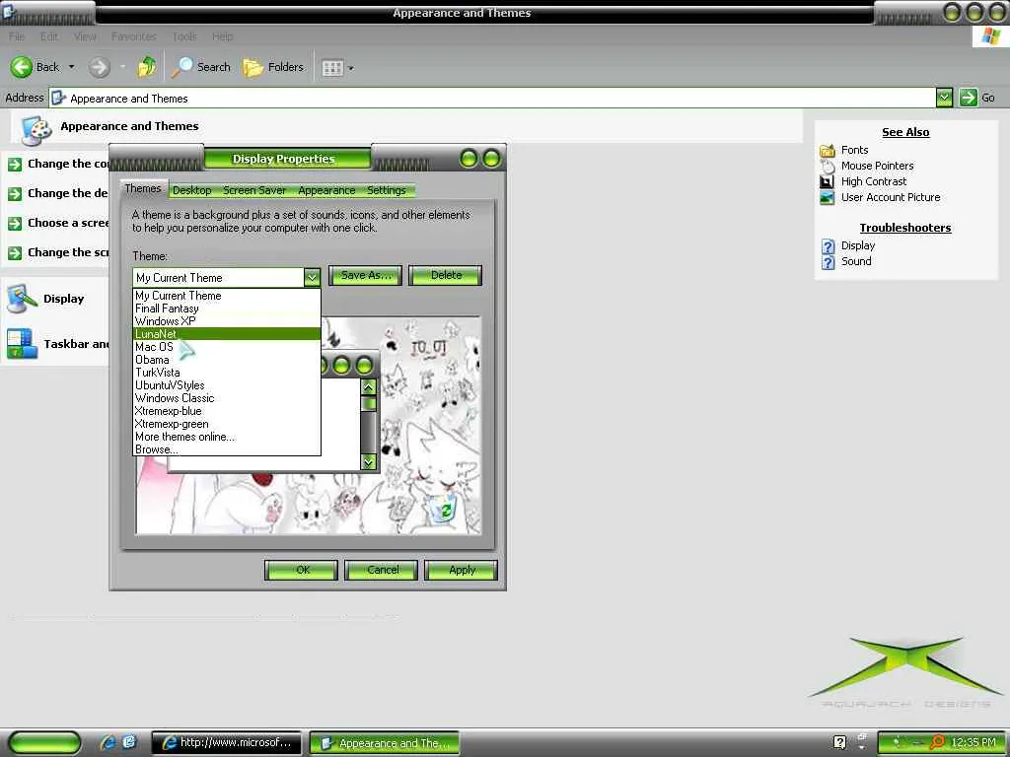Click preview window scrollbar down arrow
Viewport: 1010px width, 757px height.
(369, 462)
